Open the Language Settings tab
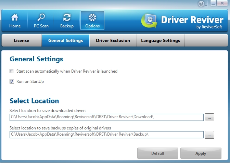Image resolution: width=230 pixels, height=163 pixels. (161, 40)
